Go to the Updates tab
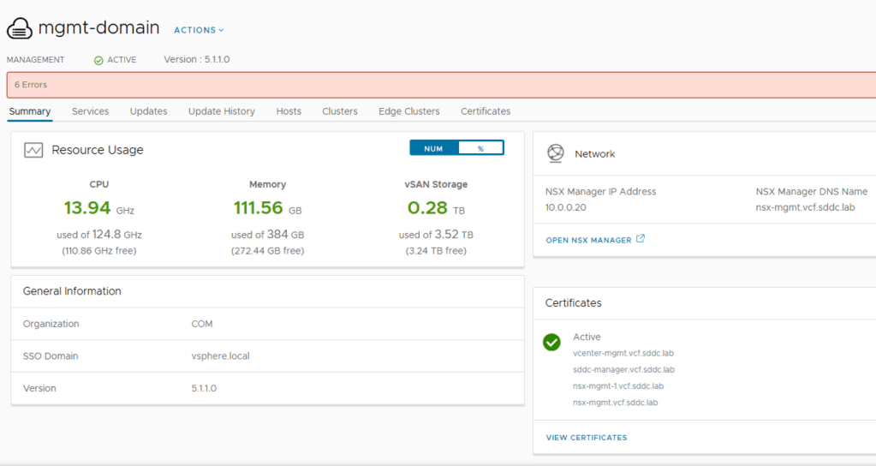This screenshot has width=876, height=466. pyautogui.click(x=148, y=111)
